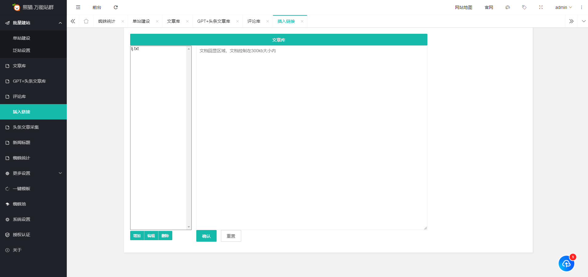Open 单站建设 in sidebar
This screenshot has width=588, height=277.
(x=33, y=38)
